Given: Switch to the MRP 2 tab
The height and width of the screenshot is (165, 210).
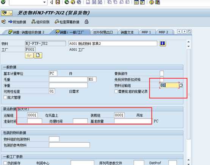Looking at the screenshot, I should tap(163, 32).
